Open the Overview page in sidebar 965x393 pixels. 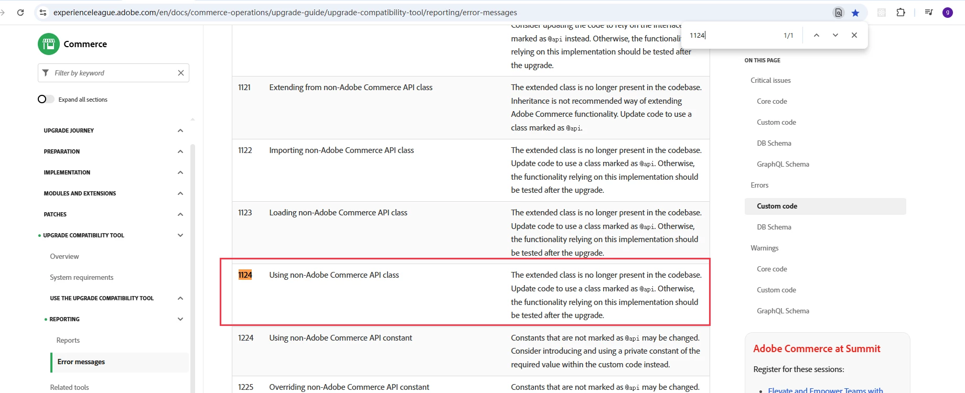(65, 256)
